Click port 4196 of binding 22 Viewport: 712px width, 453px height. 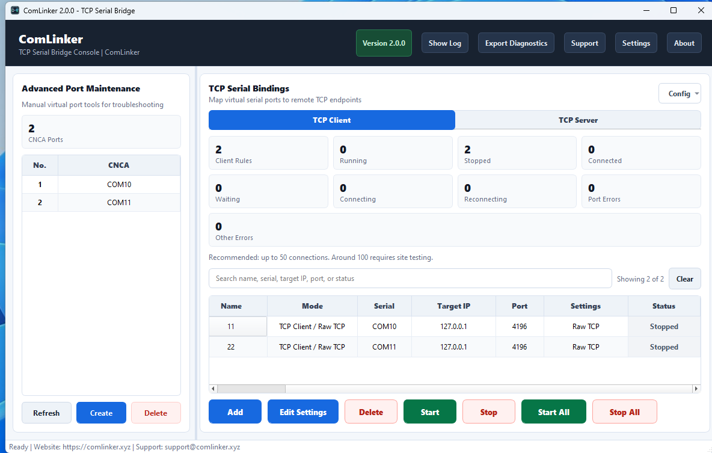tap(520, 347)
